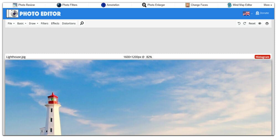Open the UK flag language selector

[x=247, y=13]
